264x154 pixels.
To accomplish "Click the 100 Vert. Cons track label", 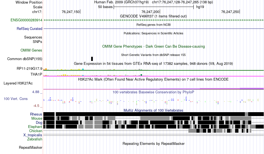I will [16, 99].
